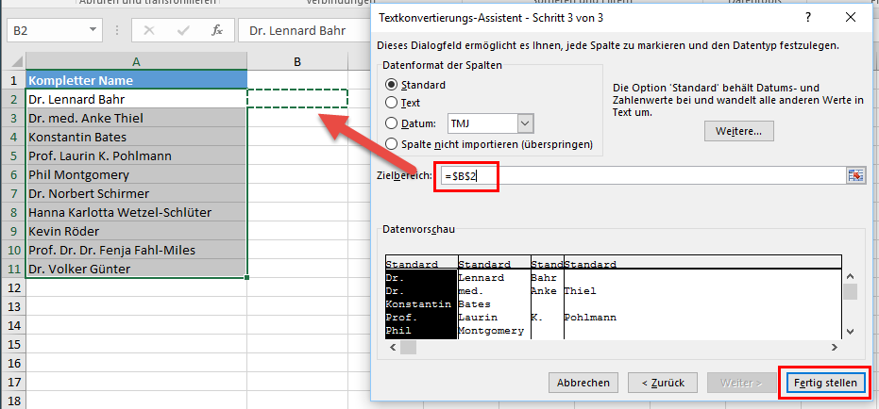Image resolution: width=879 pixels, height=409 pixels.
Task: Close the Textkonvertierungs-Assistent dialog
Action: coord(857,18)
